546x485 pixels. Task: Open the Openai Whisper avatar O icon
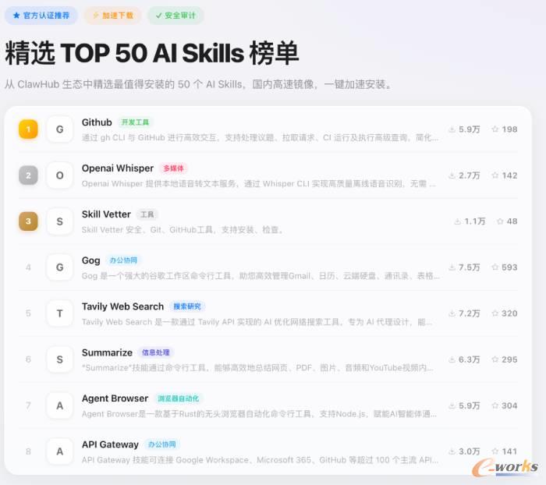click(60, 175)
